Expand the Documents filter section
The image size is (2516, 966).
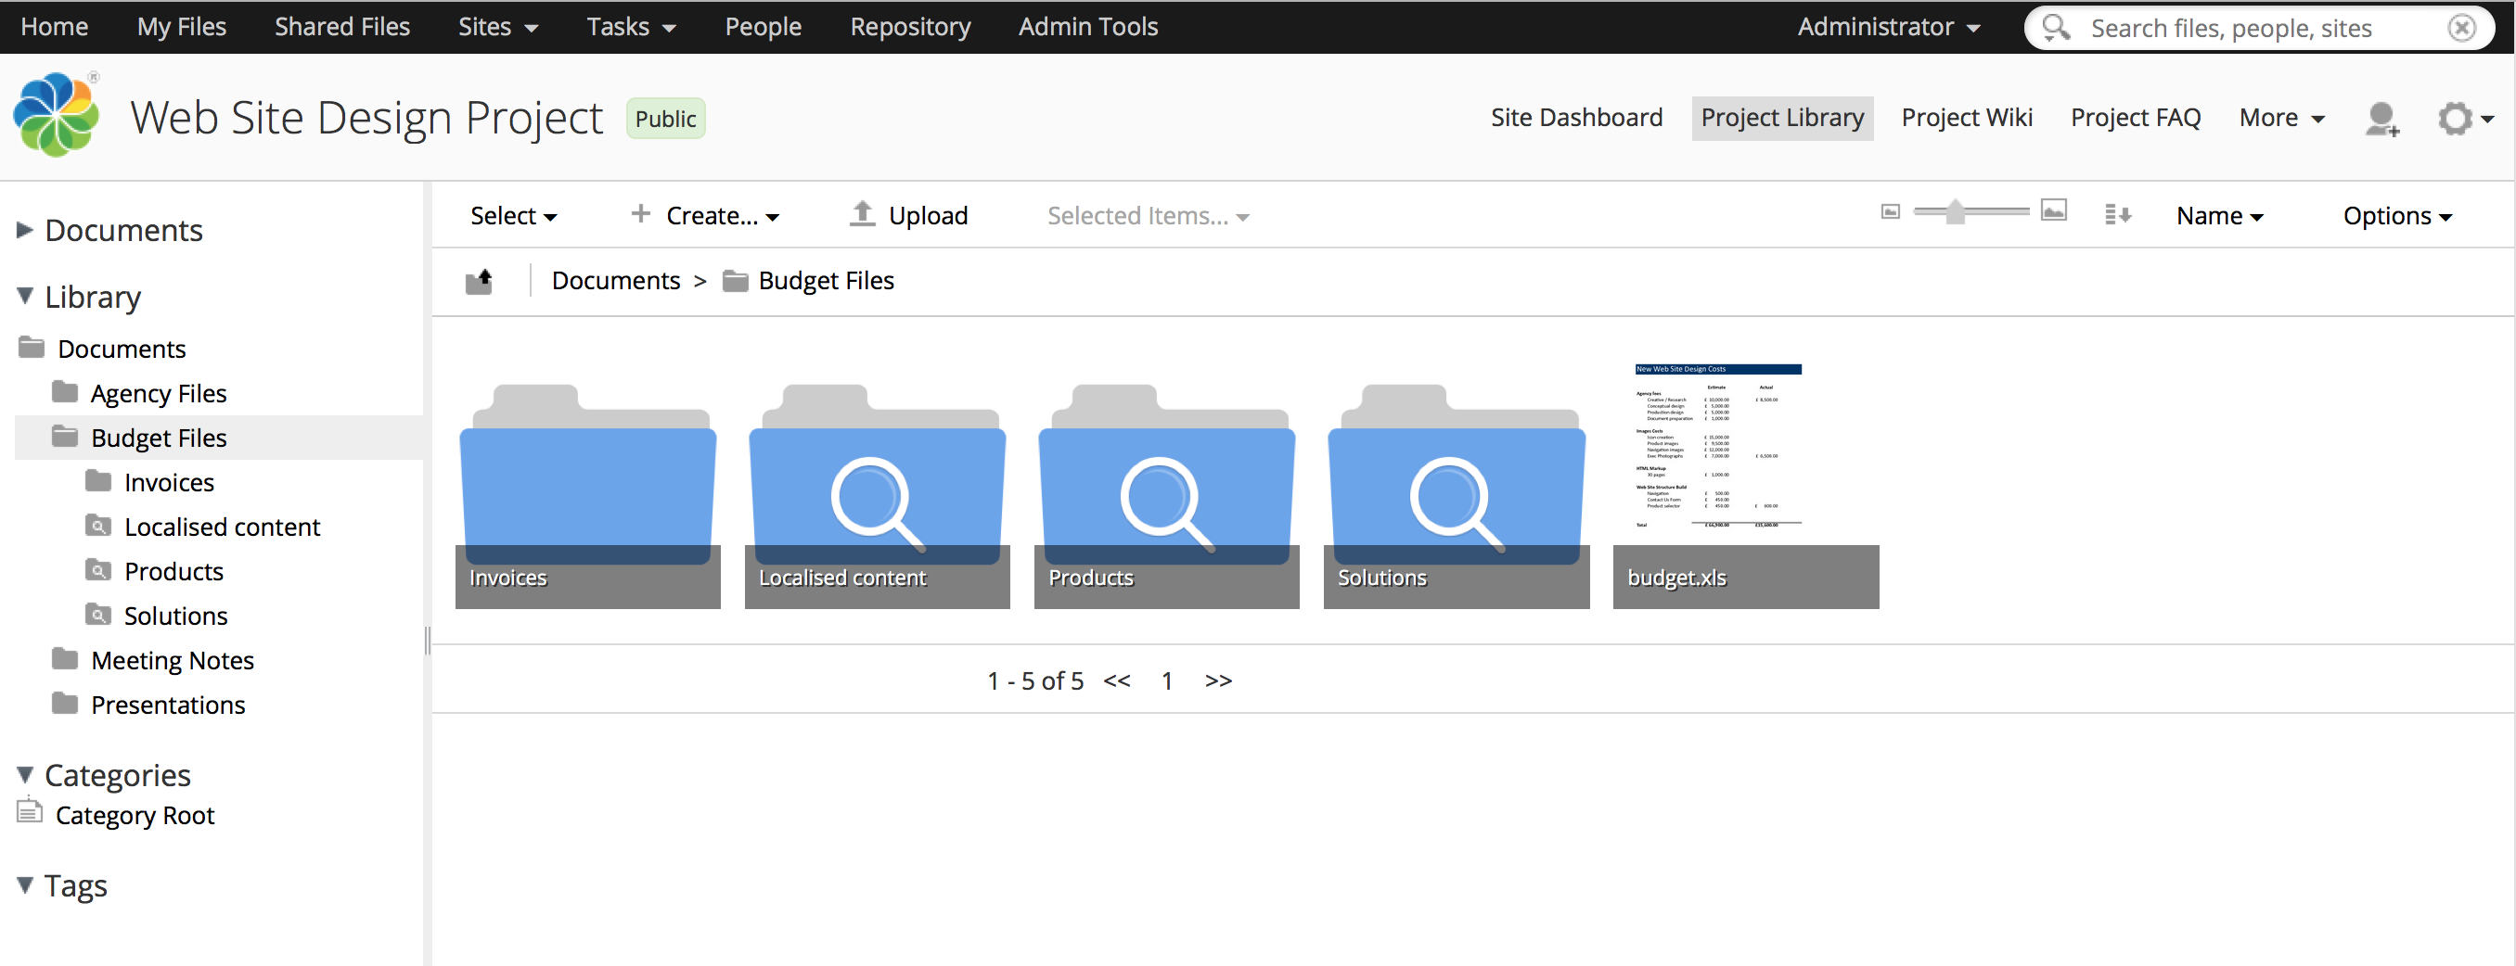click(25, 230)
